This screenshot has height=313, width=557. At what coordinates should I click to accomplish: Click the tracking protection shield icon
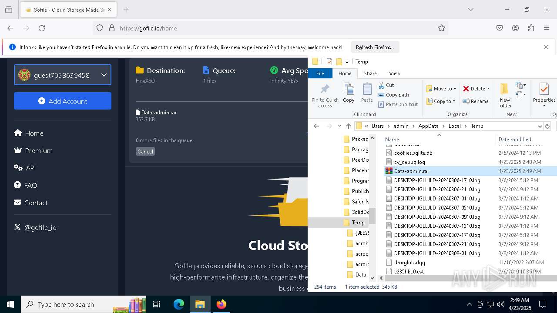[x=100, y=28]
